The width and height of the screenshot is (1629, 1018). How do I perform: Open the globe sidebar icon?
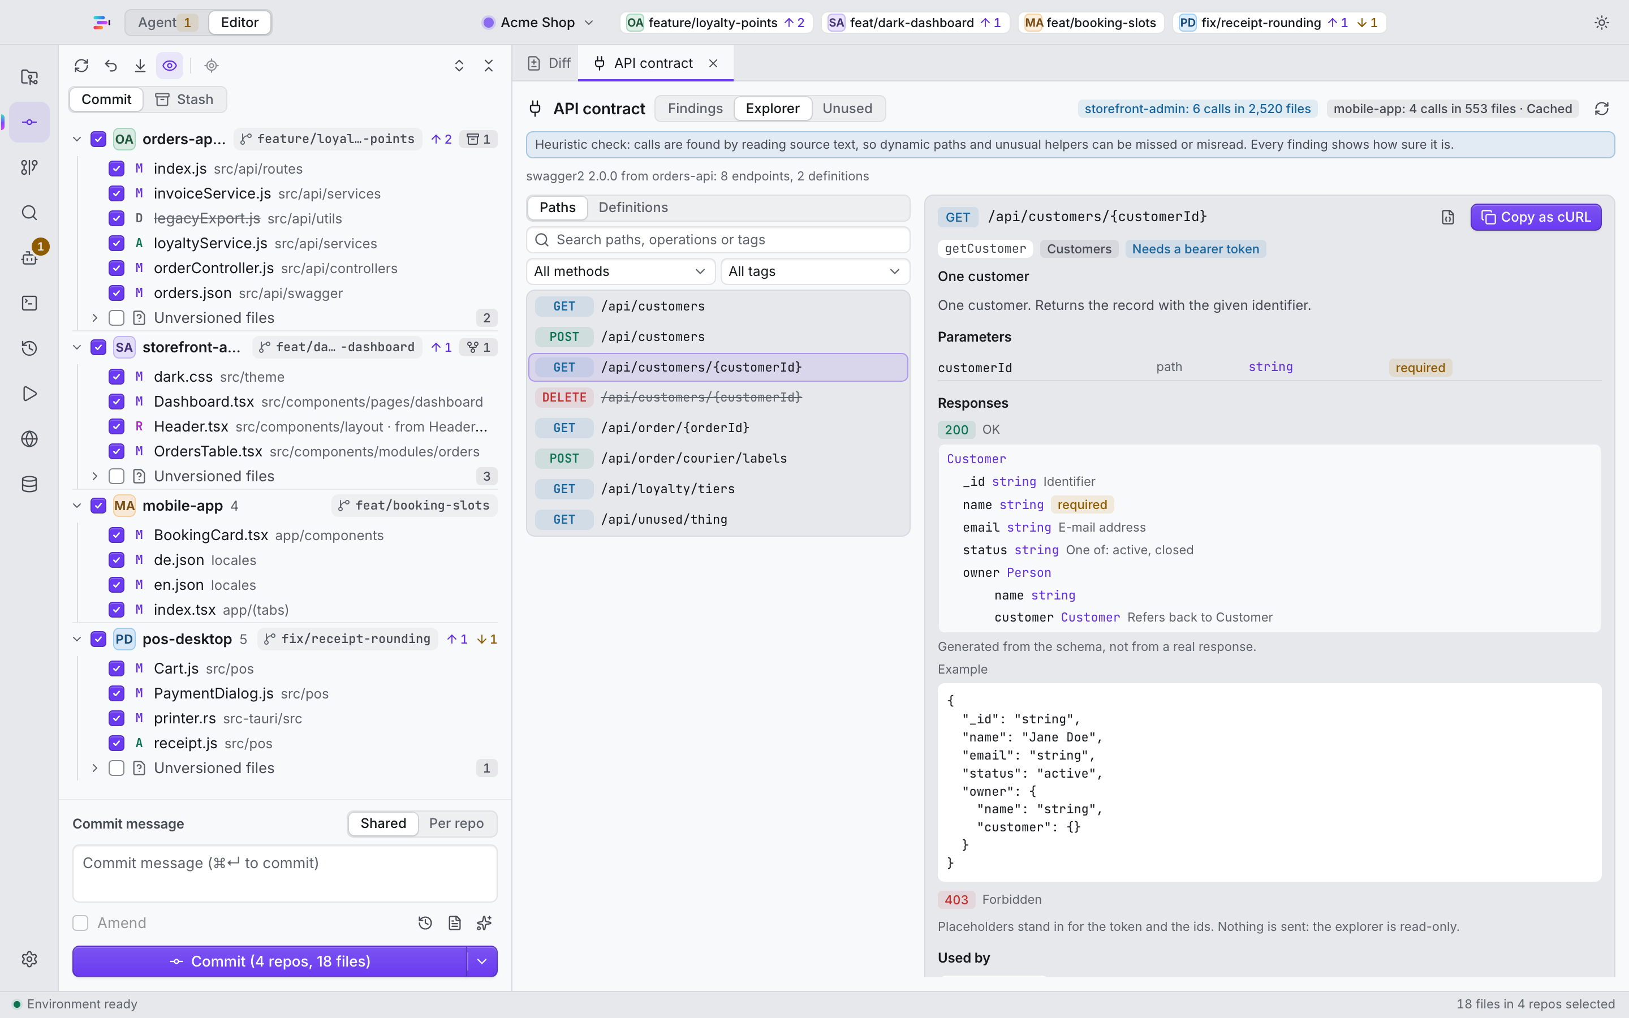coord(29,439)
